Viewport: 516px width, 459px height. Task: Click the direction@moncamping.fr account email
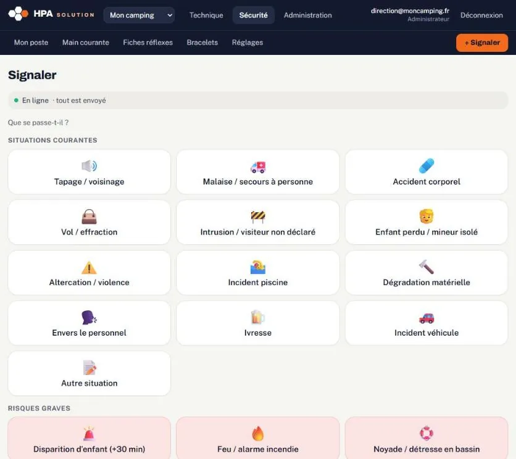pyautogui.click(x=410, y=11)
